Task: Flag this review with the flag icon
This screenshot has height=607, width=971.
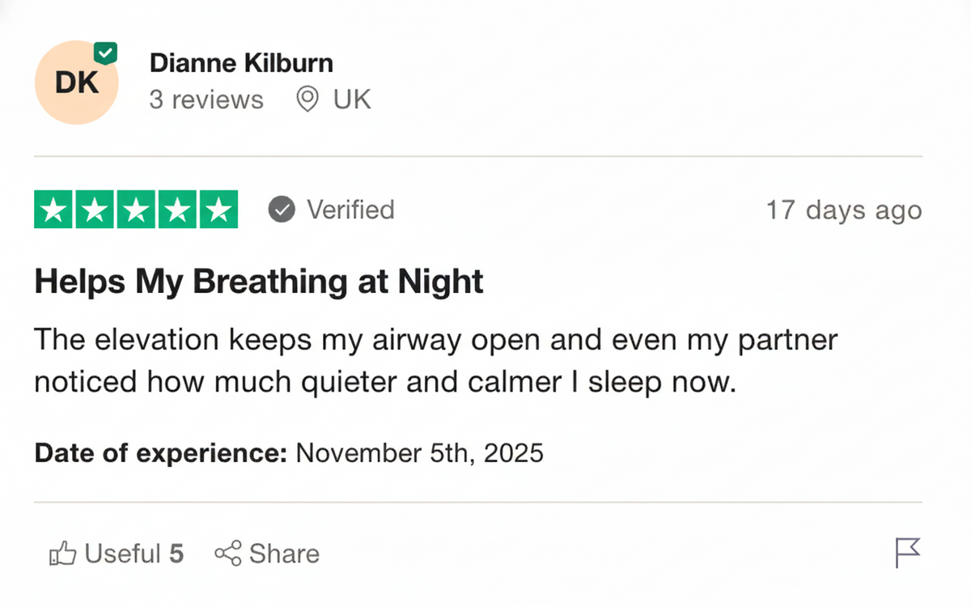Action: click(x=908, y=554)
